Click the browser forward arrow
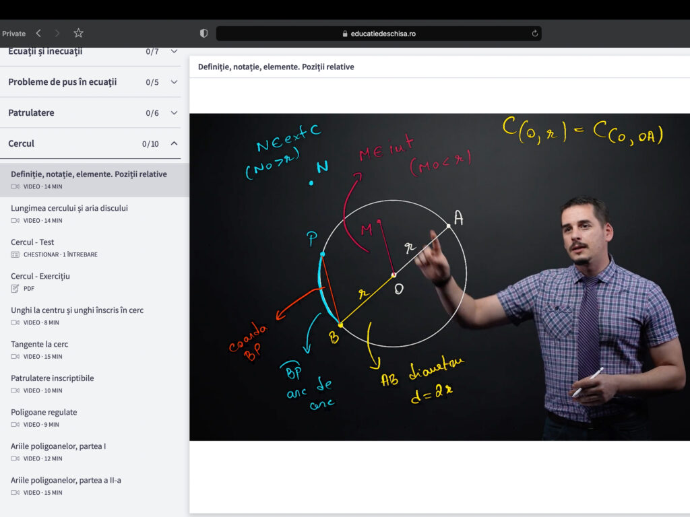Screen dimensions: 690x517 point(57,33)
